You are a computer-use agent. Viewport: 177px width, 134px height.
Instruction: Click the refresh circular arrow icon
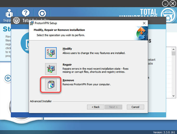point(42,14)
